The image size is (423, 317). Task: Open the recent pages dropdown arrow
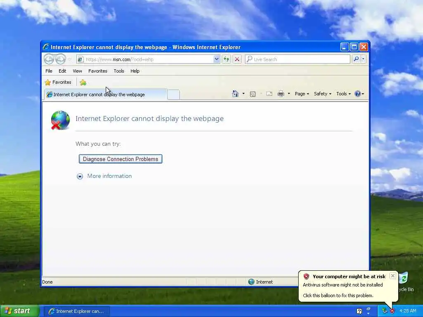click(x=70, y=59)
